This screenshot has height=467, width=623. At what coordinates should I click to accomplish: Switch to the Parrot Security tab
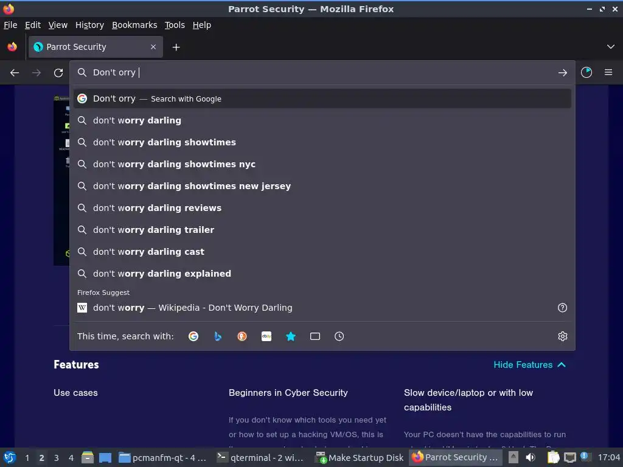(x=96, y=47)
